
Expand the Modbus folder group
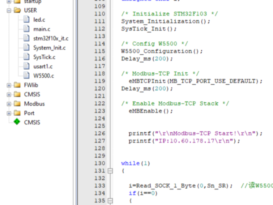pyautogui.click(x=9, y=104)
